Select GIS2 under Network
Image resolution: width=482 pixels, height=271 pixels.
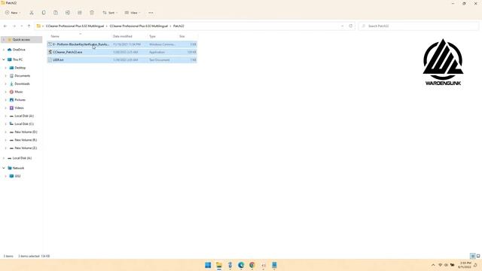(17, 176)
